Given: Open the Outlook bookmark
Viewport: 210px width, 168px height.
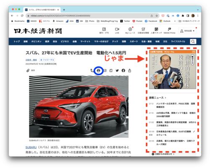Looking at the screenshot, I should (165, 21).
